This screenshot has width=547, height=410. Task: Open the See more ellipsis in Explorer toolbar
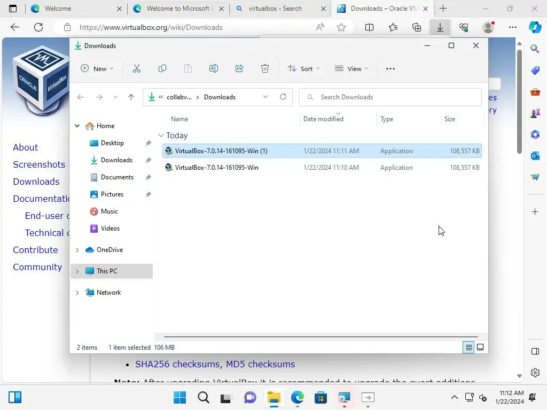pyautogui.click(x=390, y=69)
